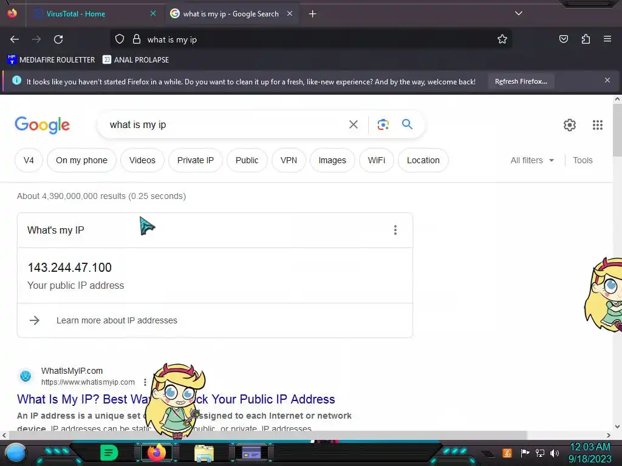622x466 pixels.
Task: Clear the Google search box with X
Action: click(353, 125)
